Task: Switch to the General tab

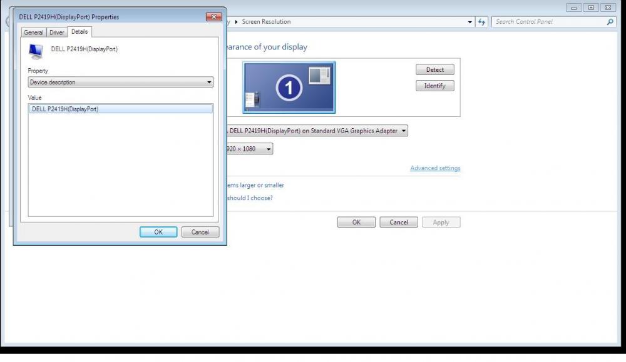Action: click(x=34, y=33)
